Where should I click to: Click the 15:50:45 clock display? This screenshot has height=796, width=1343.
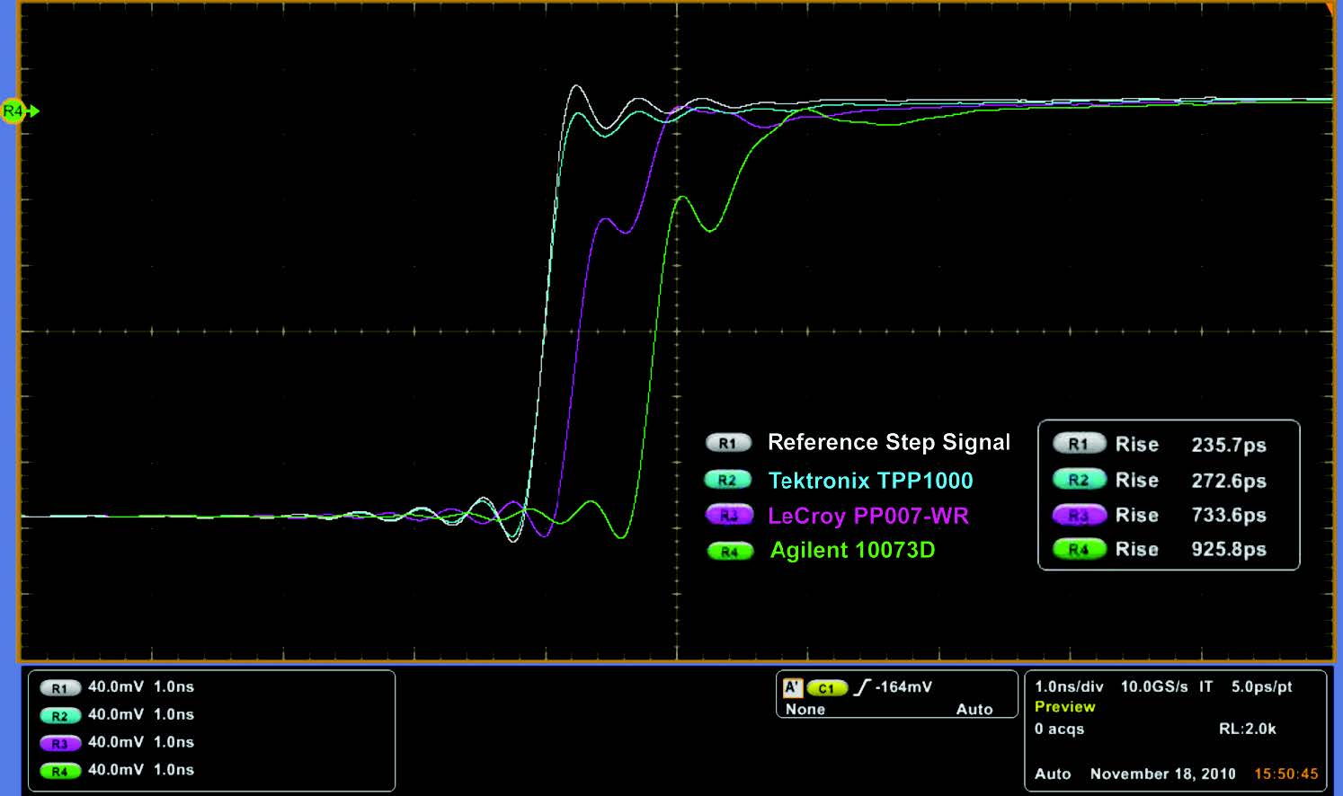(x=1285, y=774)
